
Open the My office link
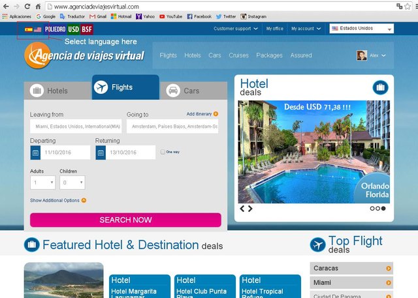point(274,29)
